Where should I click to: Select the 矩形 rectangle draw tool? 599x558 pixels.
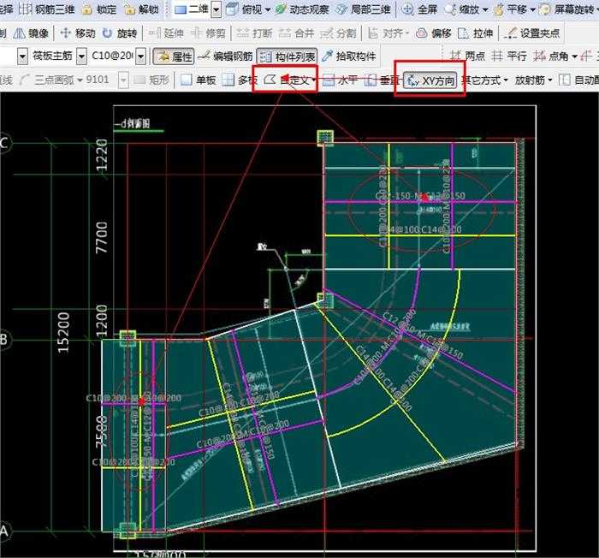coord(151,80)
